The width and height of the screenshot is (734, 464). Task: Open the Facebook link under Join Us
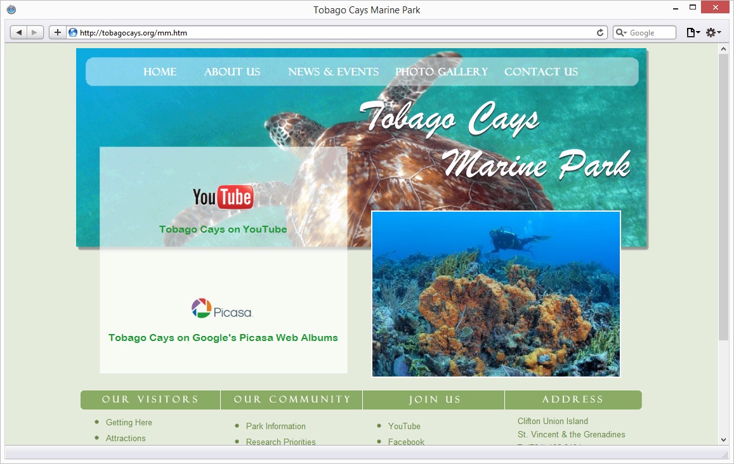pos(406,442)
